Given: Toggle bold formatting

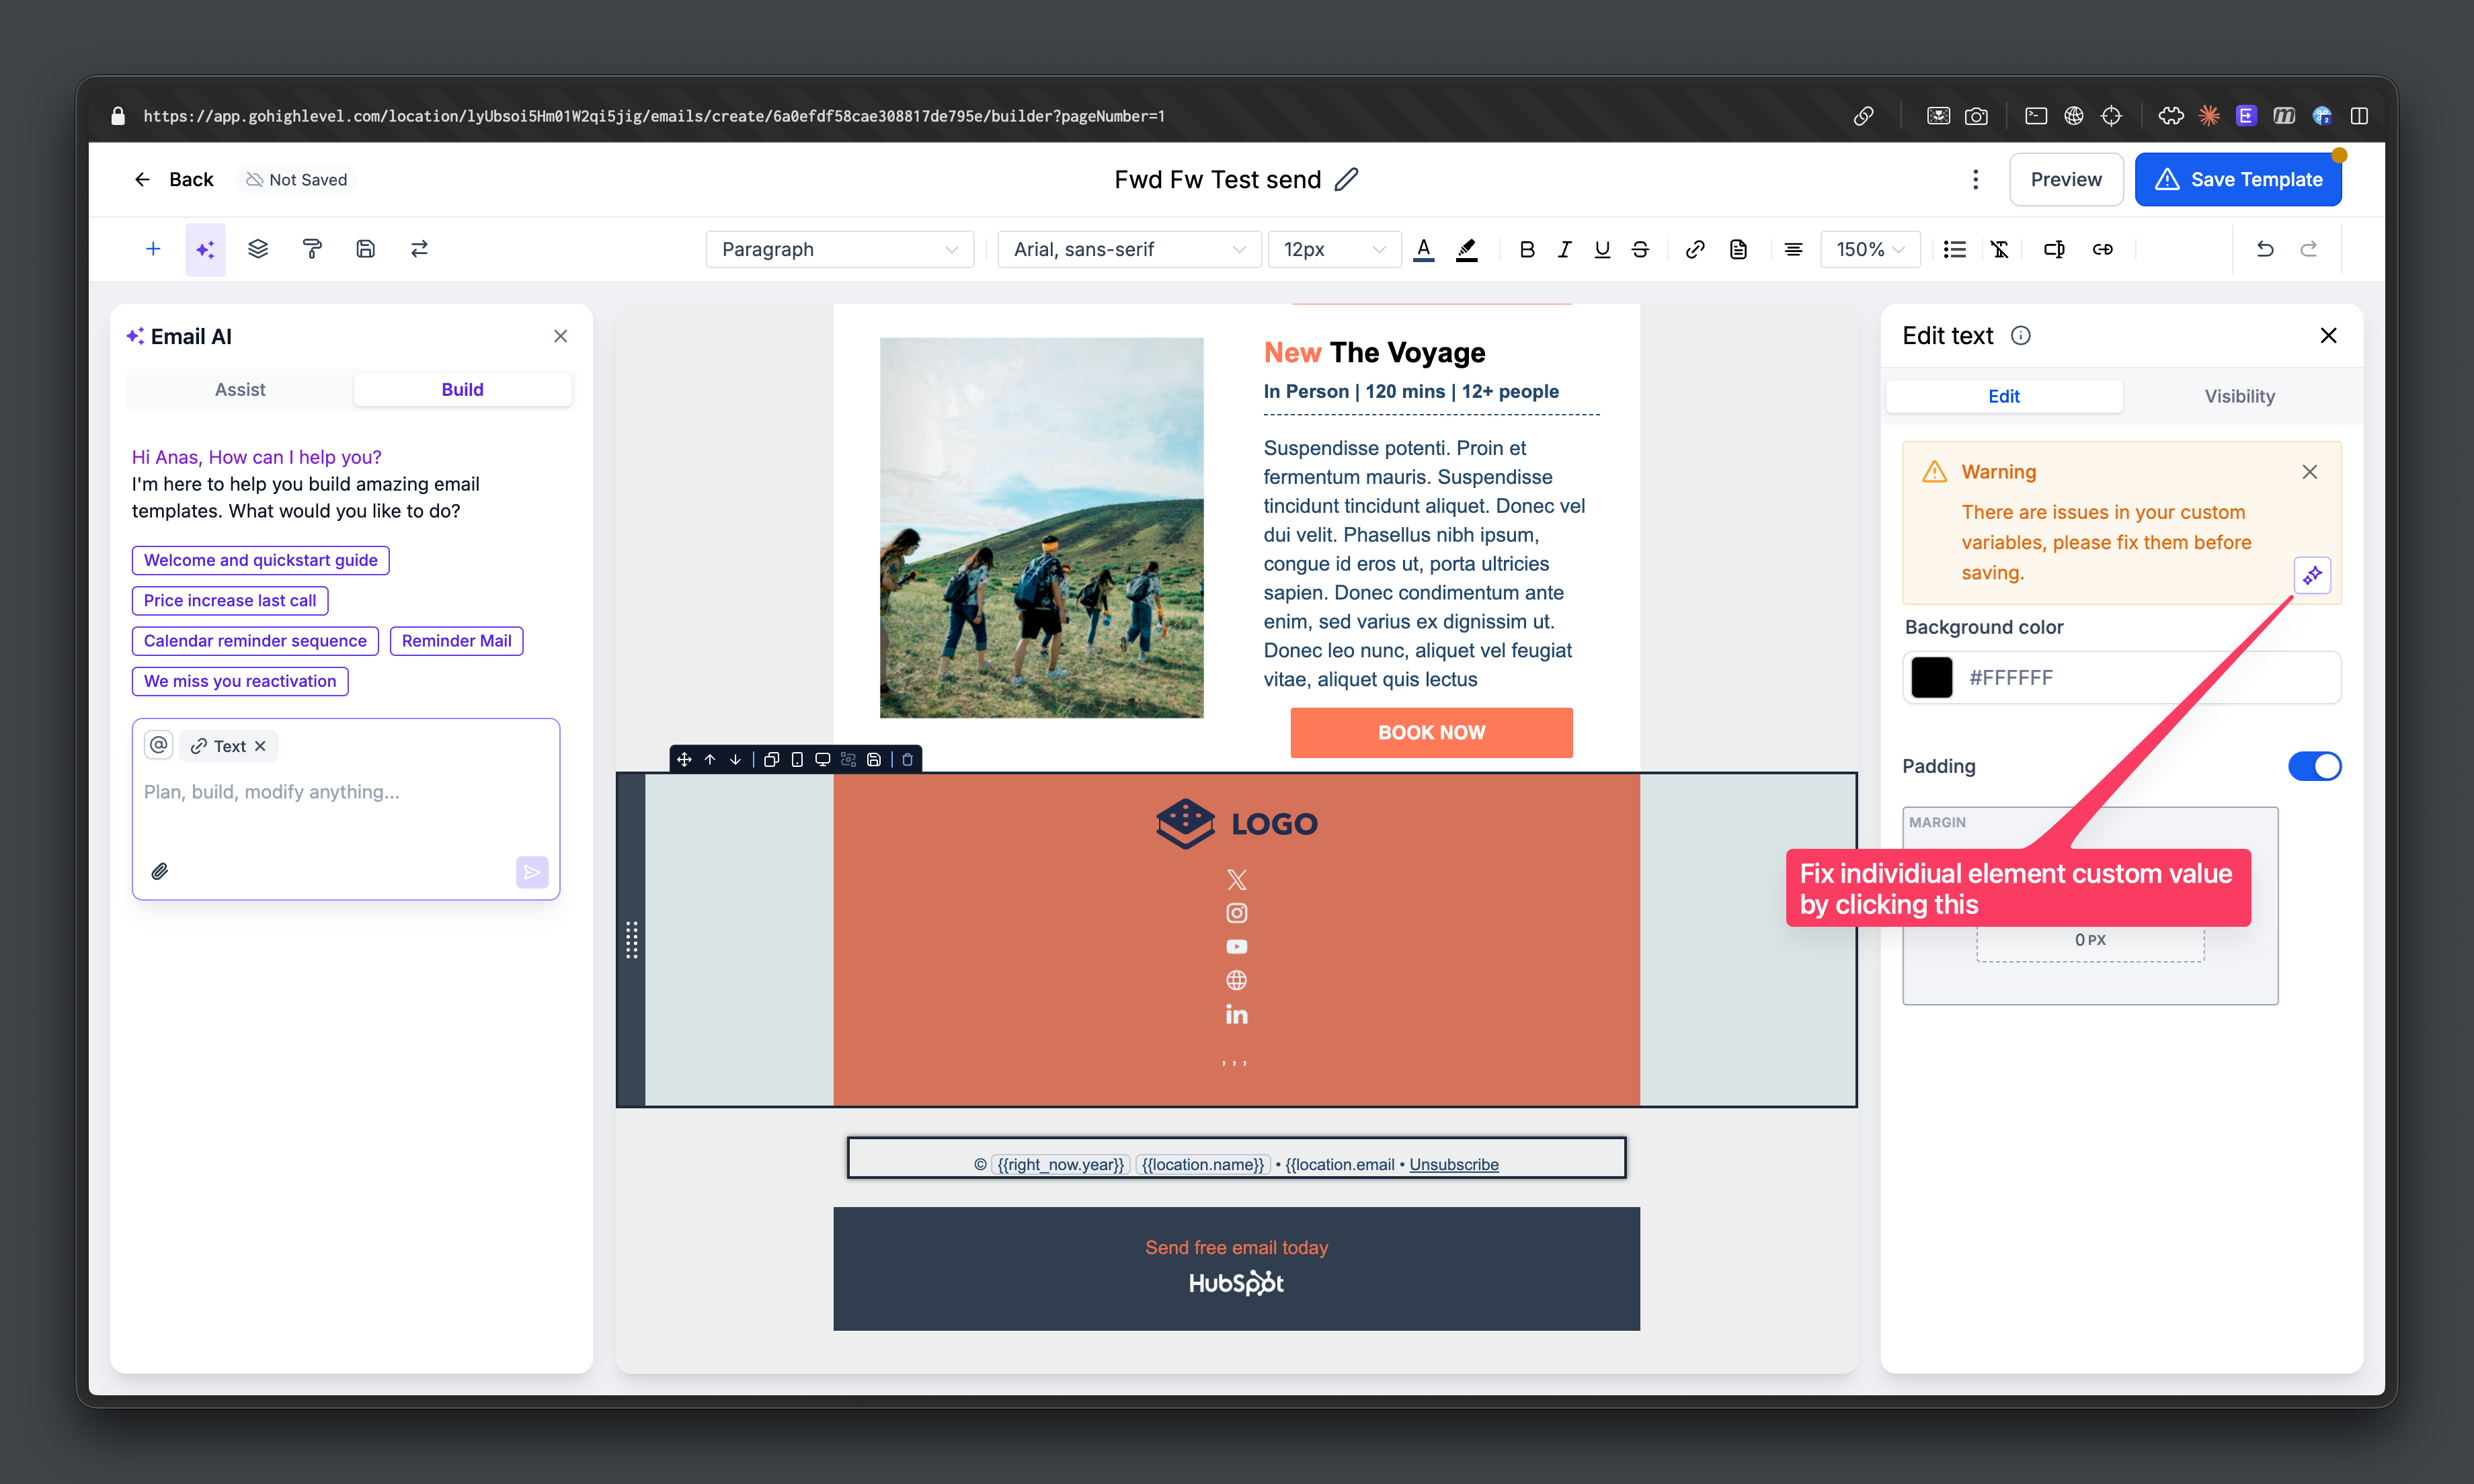Looking at the screenshot, I should [x=1526, y=249].
